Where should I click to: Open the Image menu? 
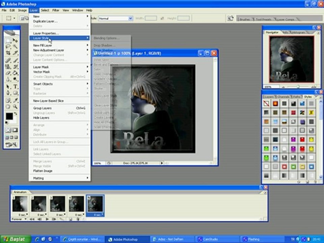coord(22,10)
